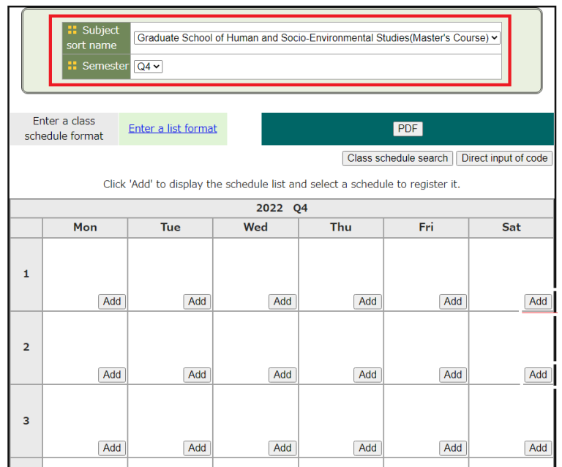
Task: Open the 'Enter a list format' link
Action: (x=173, y=128)
